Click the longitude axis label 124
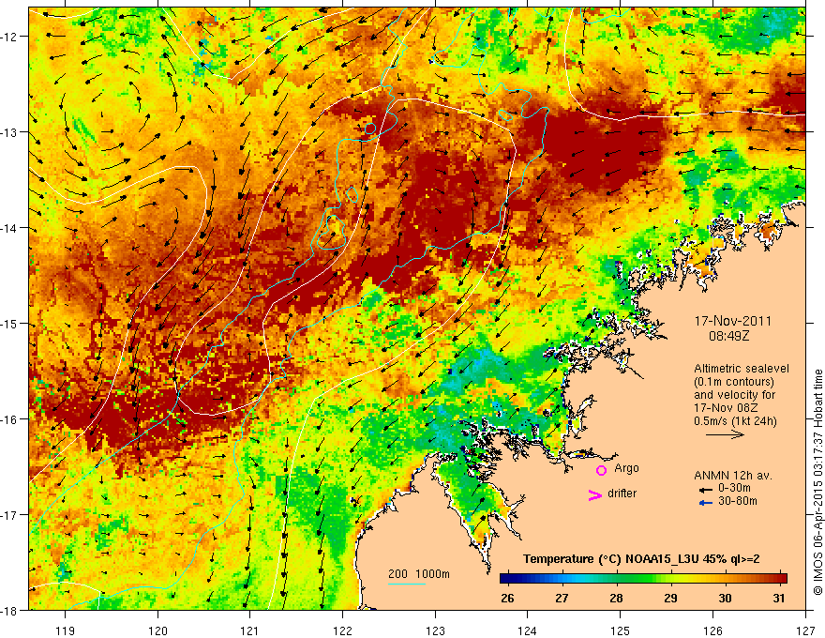 click(x=528, y=630)
